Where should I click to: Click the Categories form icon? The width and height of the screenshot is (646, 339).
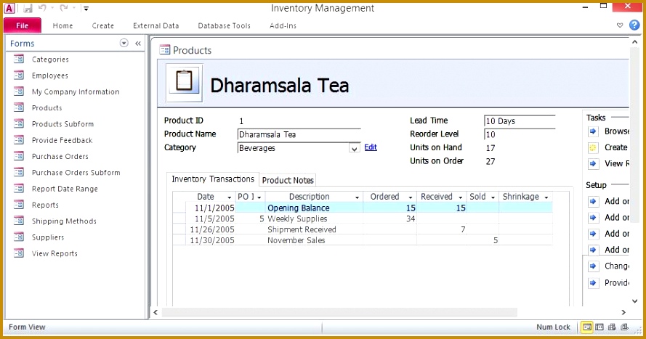coord(19,60)
